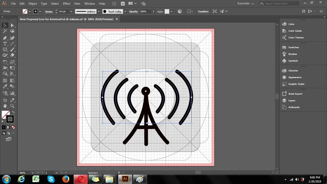Set paint mode to Gradient
Image resolution: width=327 pixels, height=184 pixels.
(x=8, y=127)
